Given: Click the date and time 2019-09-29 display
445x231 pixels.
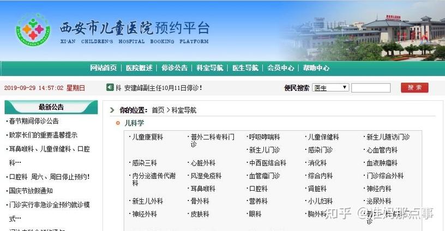Looking at the screenshot, I should (x=45, y=88).
